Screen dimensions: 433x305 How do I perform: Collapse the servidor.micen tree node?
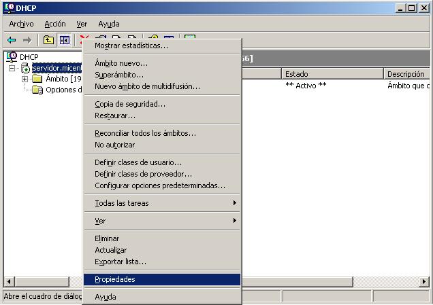click(12, 68)
